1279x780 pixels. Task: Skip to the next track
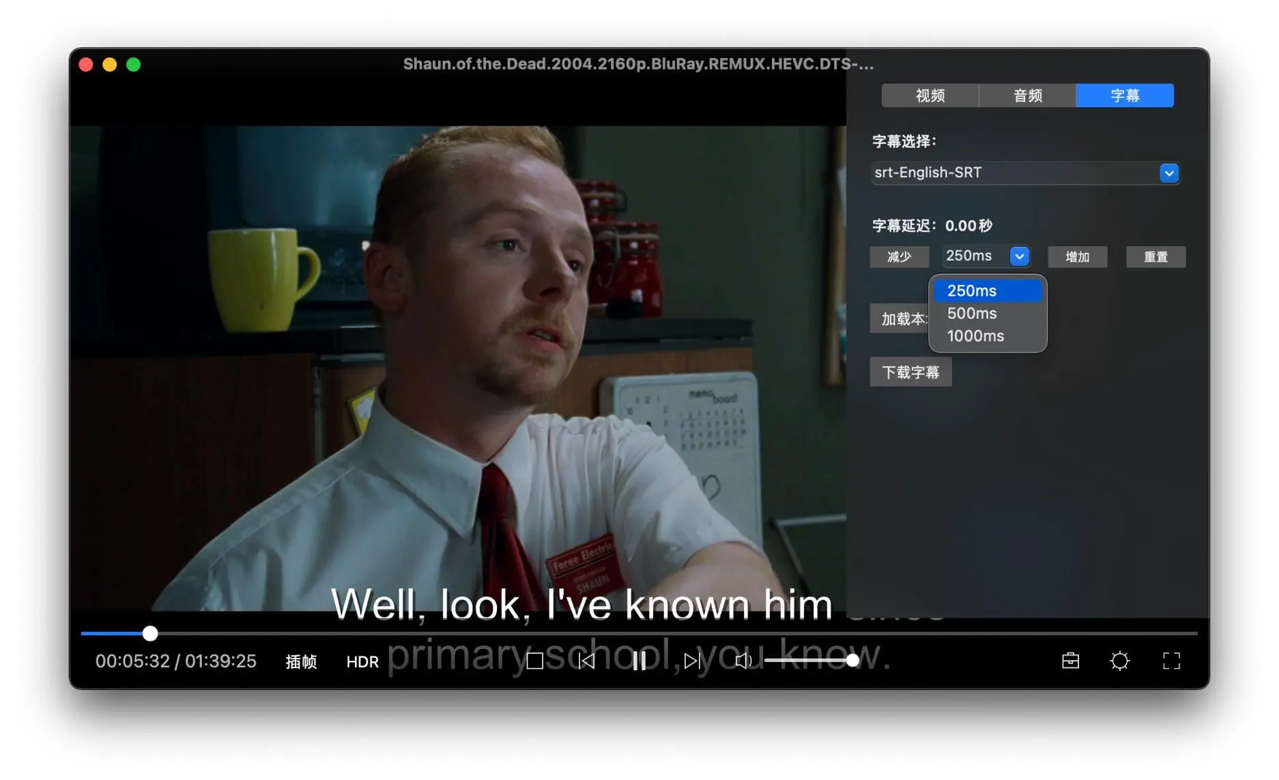[692, 661]
